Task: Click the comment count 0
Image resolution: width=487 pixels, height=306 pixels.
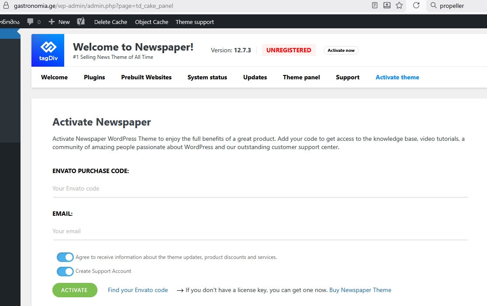Action: click(39, 22)
